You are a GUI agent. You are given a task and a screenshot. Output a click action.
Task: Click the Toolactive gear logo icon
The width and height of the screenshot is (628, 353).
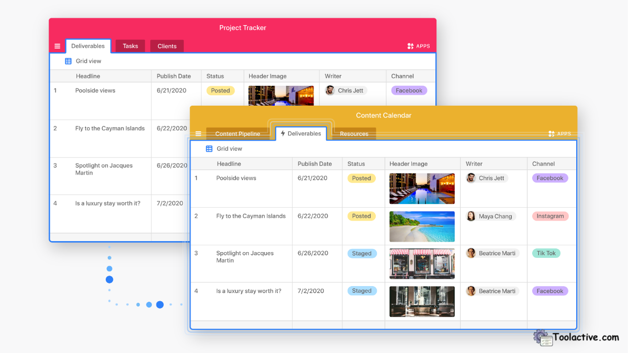543,337
